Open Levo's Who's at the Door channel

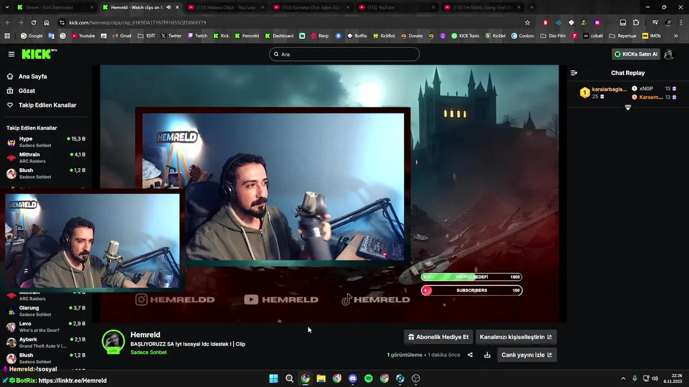45,327
